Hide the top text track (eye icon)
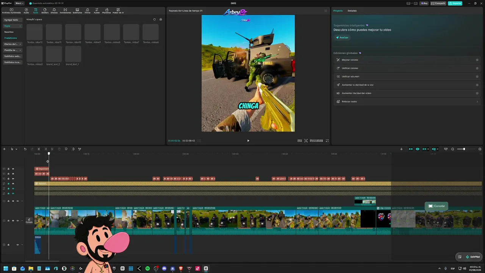The image size is (485, 273). pyautogui.click(x=13, y=169)
